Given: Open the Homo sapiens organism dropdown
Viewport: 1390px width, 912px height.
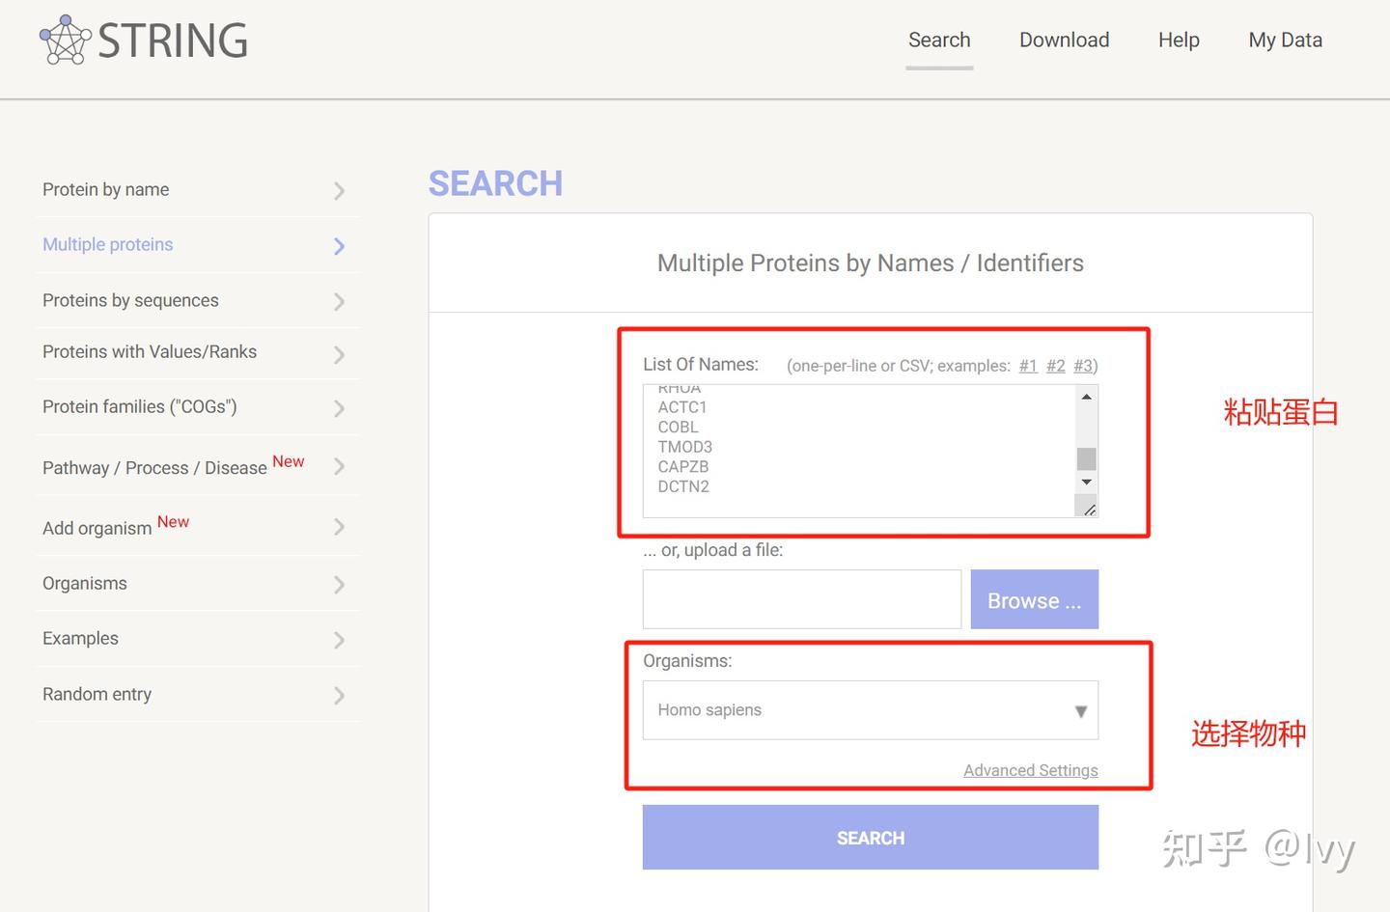Looking at the screenshot, I should (870, 710).
